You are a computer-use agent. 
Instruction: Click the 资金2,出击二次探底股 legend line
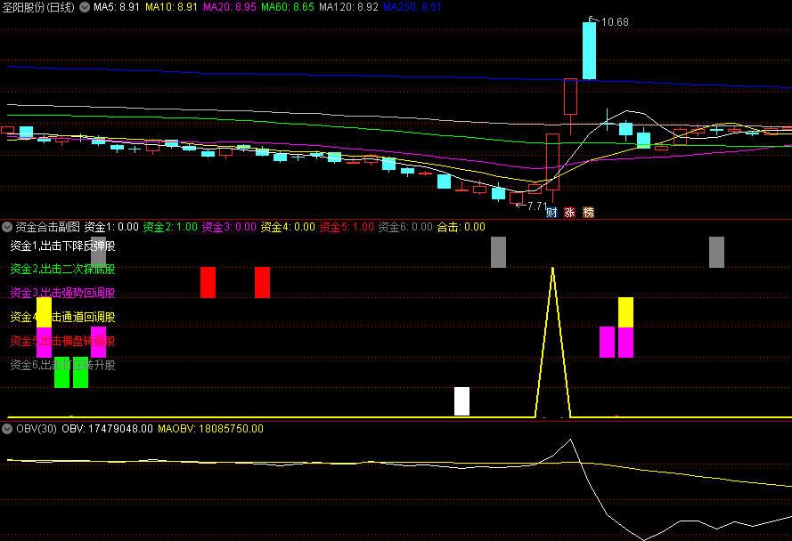(62, 269)
